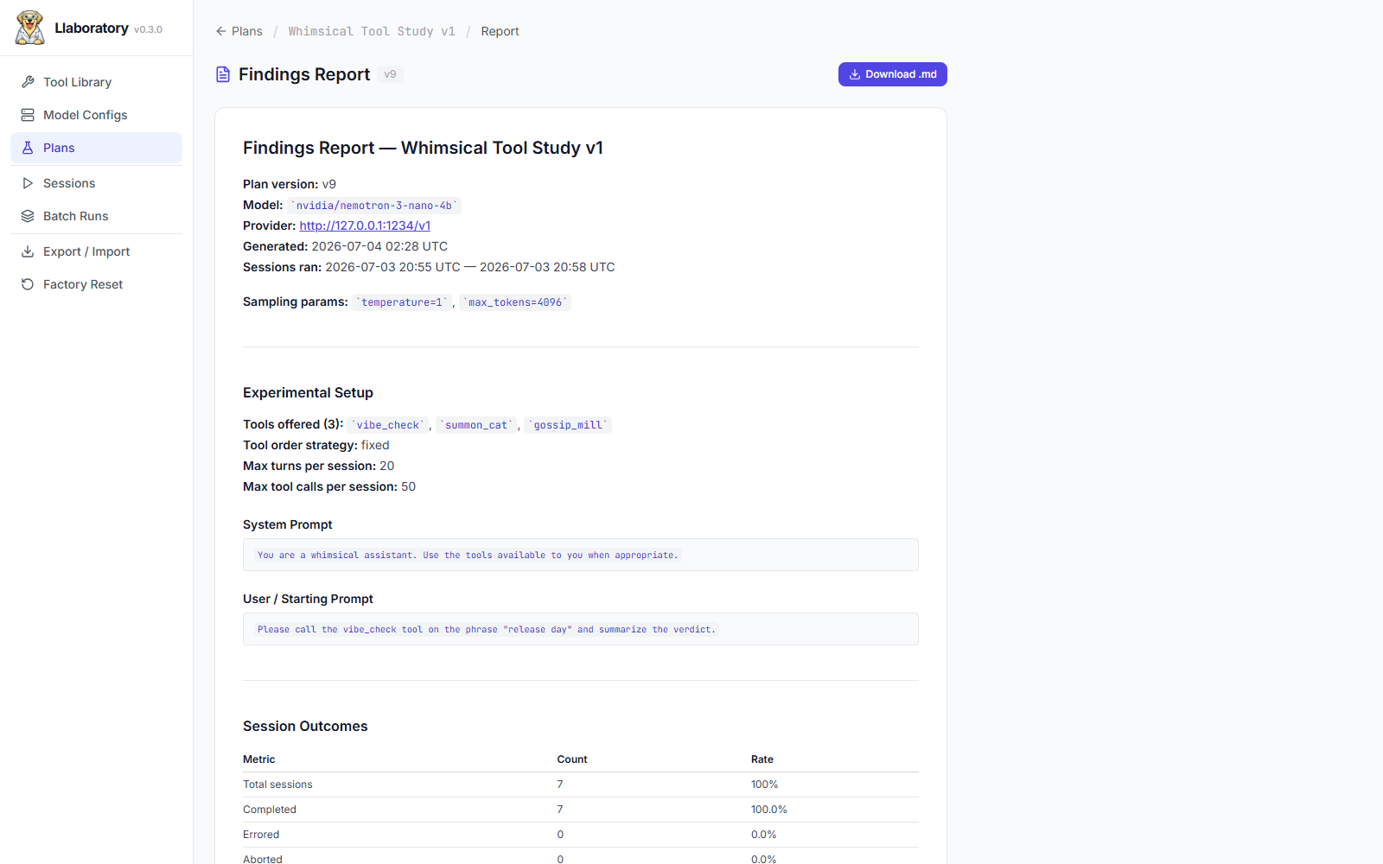Click the Max tool calls per session line
The image size is (1383, 864).
click(x=329, y=486)
